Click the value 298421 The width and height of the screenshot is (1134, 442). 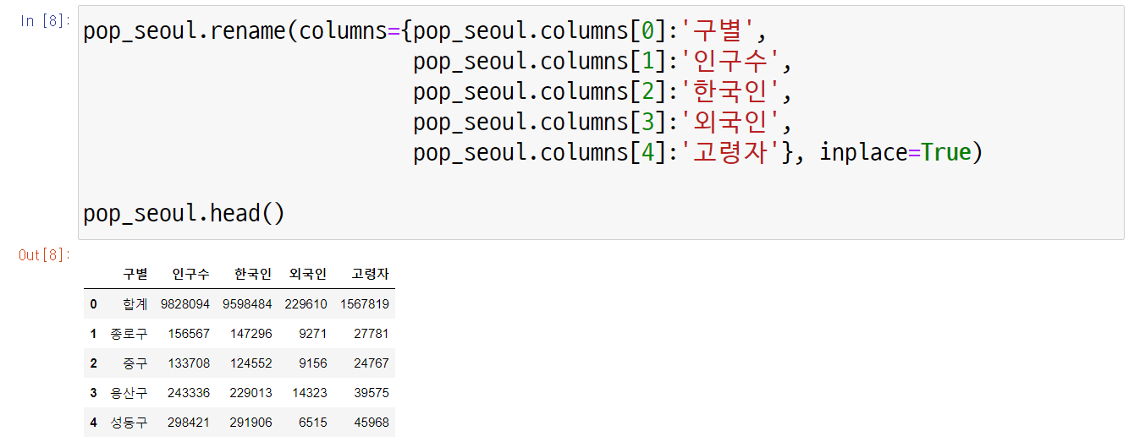[188, 423]
